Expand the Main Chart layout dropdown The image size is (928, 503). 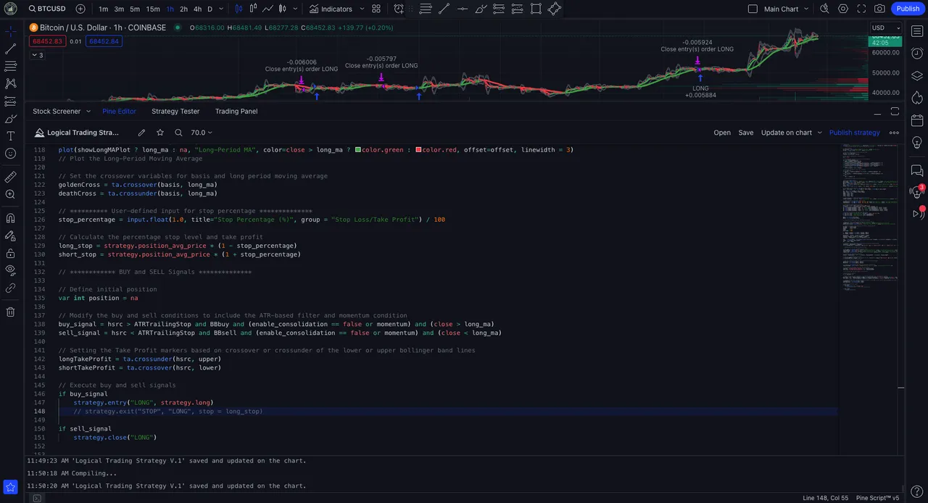pos(807,9)
